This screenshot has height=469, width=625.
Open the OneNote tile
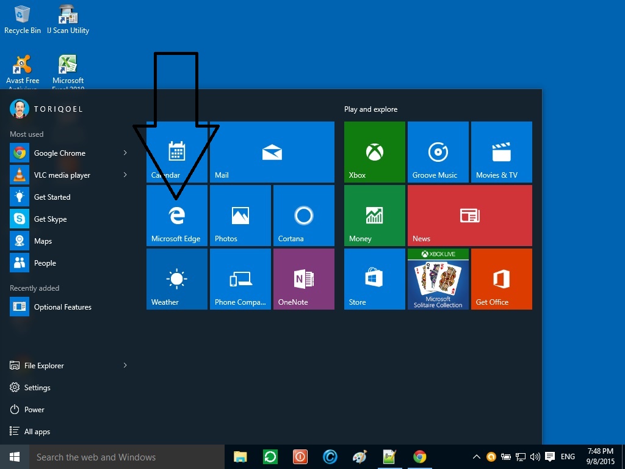304,279
